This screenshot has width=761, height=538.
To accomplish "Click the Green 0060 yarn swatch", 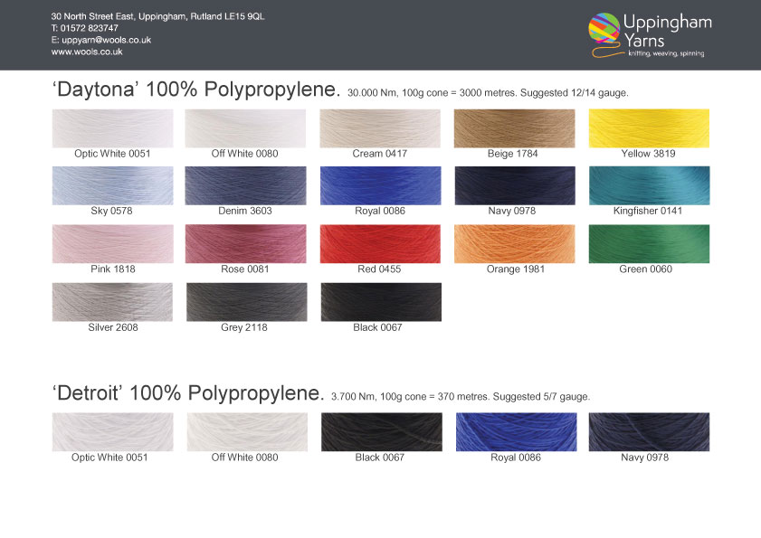I will pos(649,243).
